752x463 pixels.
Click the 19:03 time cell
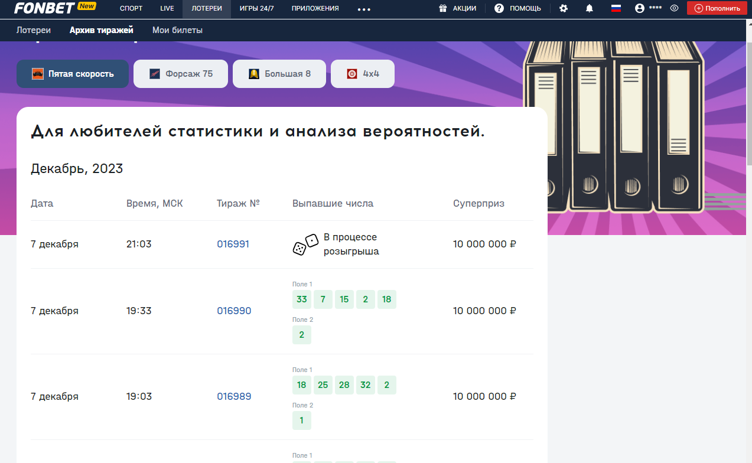tap(139, 396)
